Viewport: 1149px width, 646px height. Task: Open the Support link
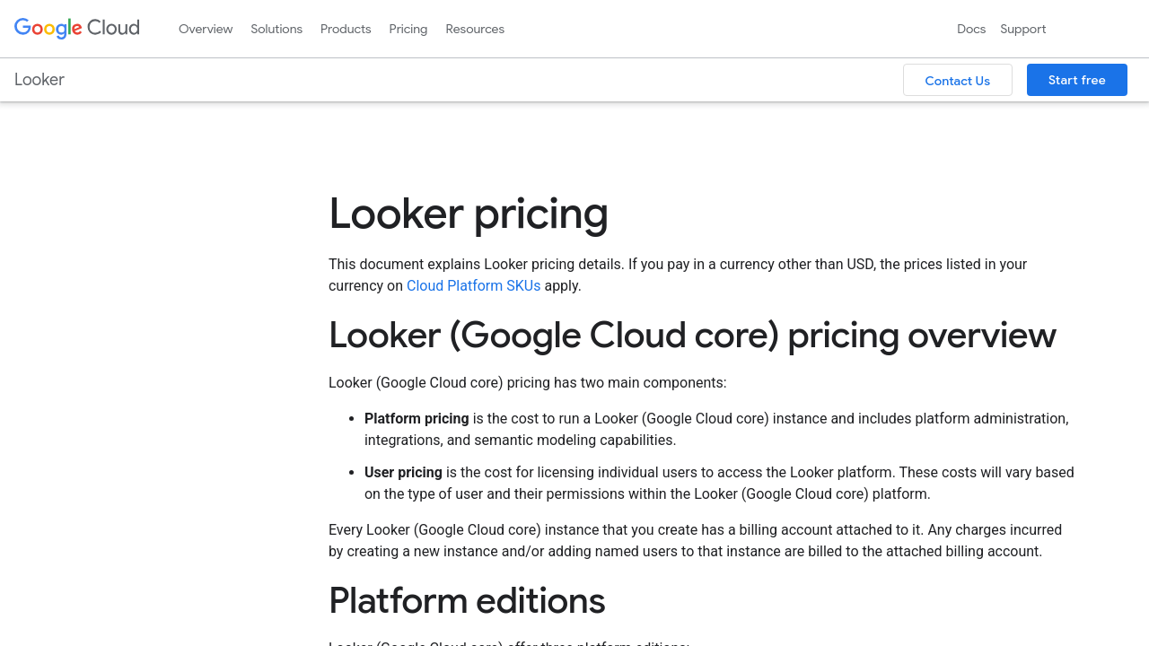(x=1023, y=29)
